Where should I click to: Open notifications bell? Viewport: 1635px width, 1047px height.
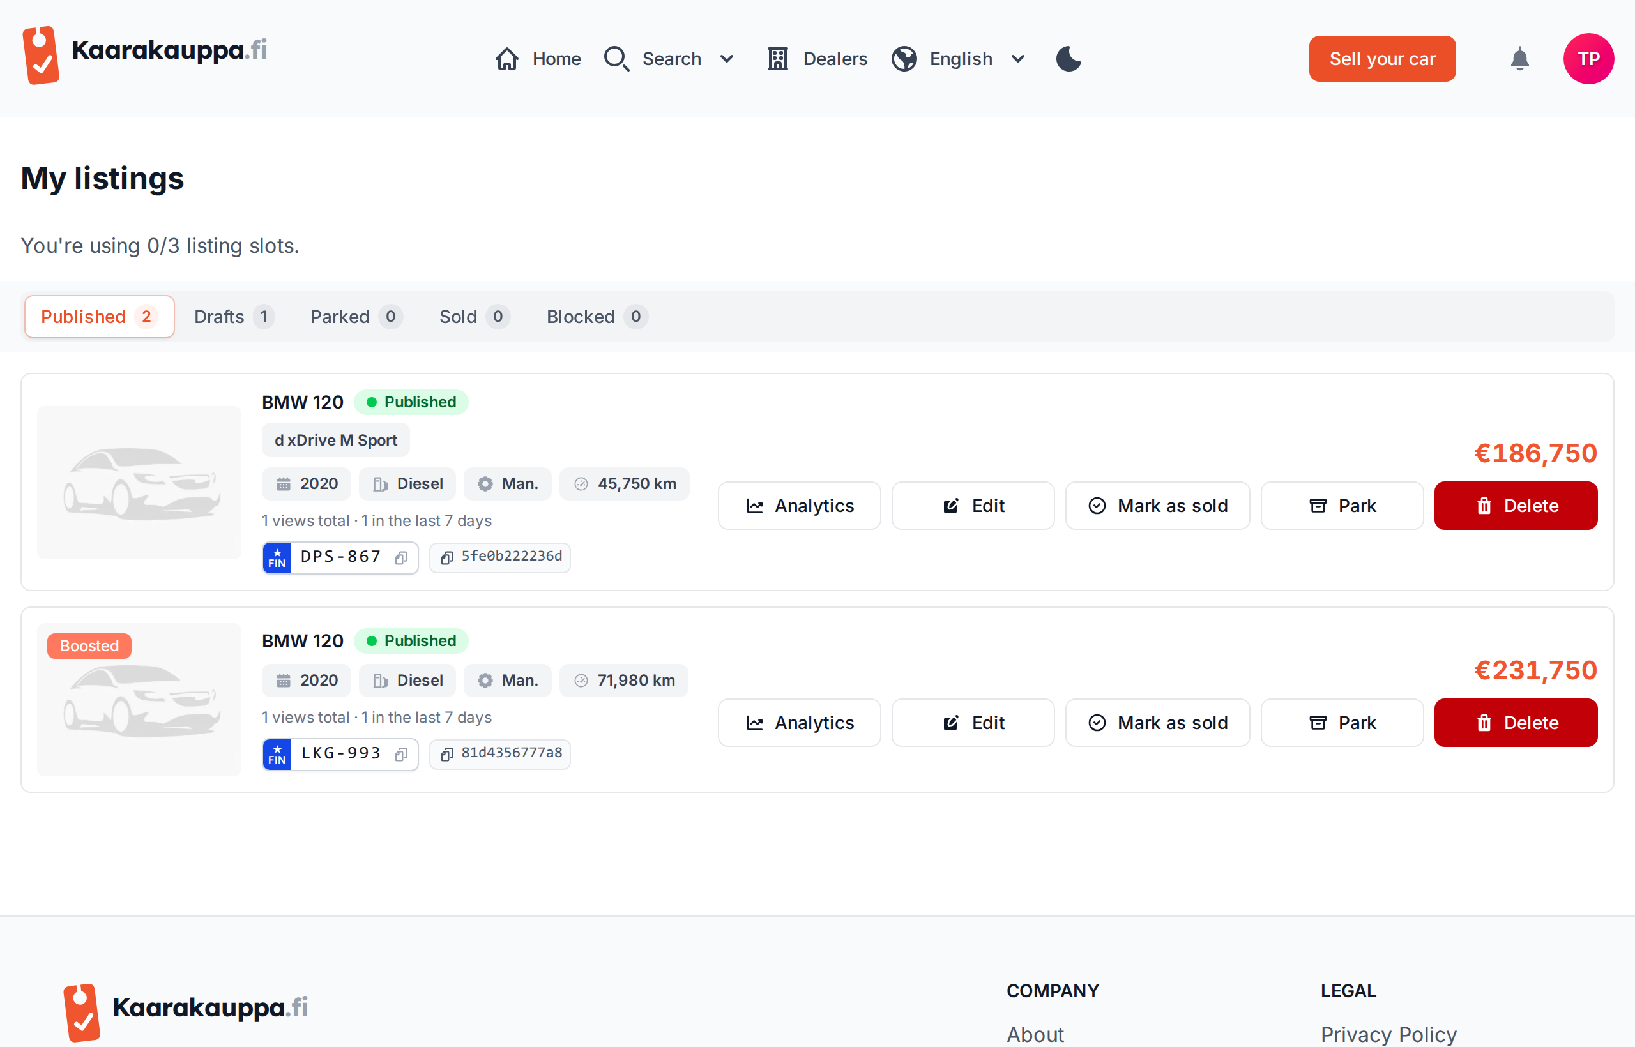pos(1519,59)
